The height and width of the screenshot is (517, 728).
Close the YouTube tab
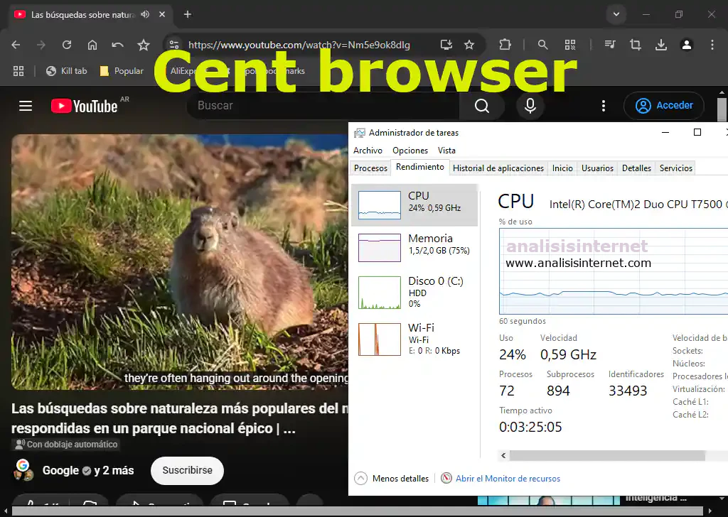(162, 14)
